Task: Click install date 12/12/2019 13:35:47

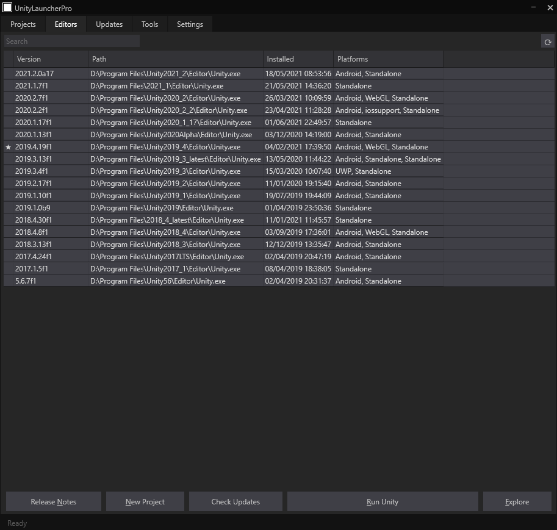Action: (x=298, y=245)
